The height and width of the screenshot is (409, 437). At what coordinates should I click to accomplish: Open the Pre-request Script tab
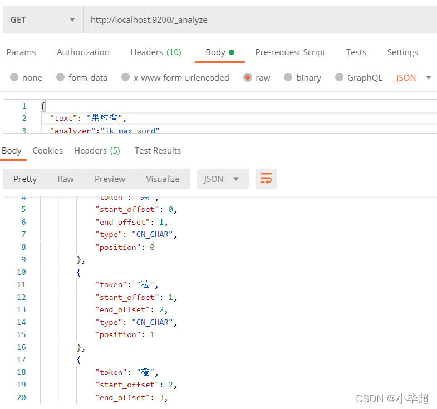coord(290,52)
